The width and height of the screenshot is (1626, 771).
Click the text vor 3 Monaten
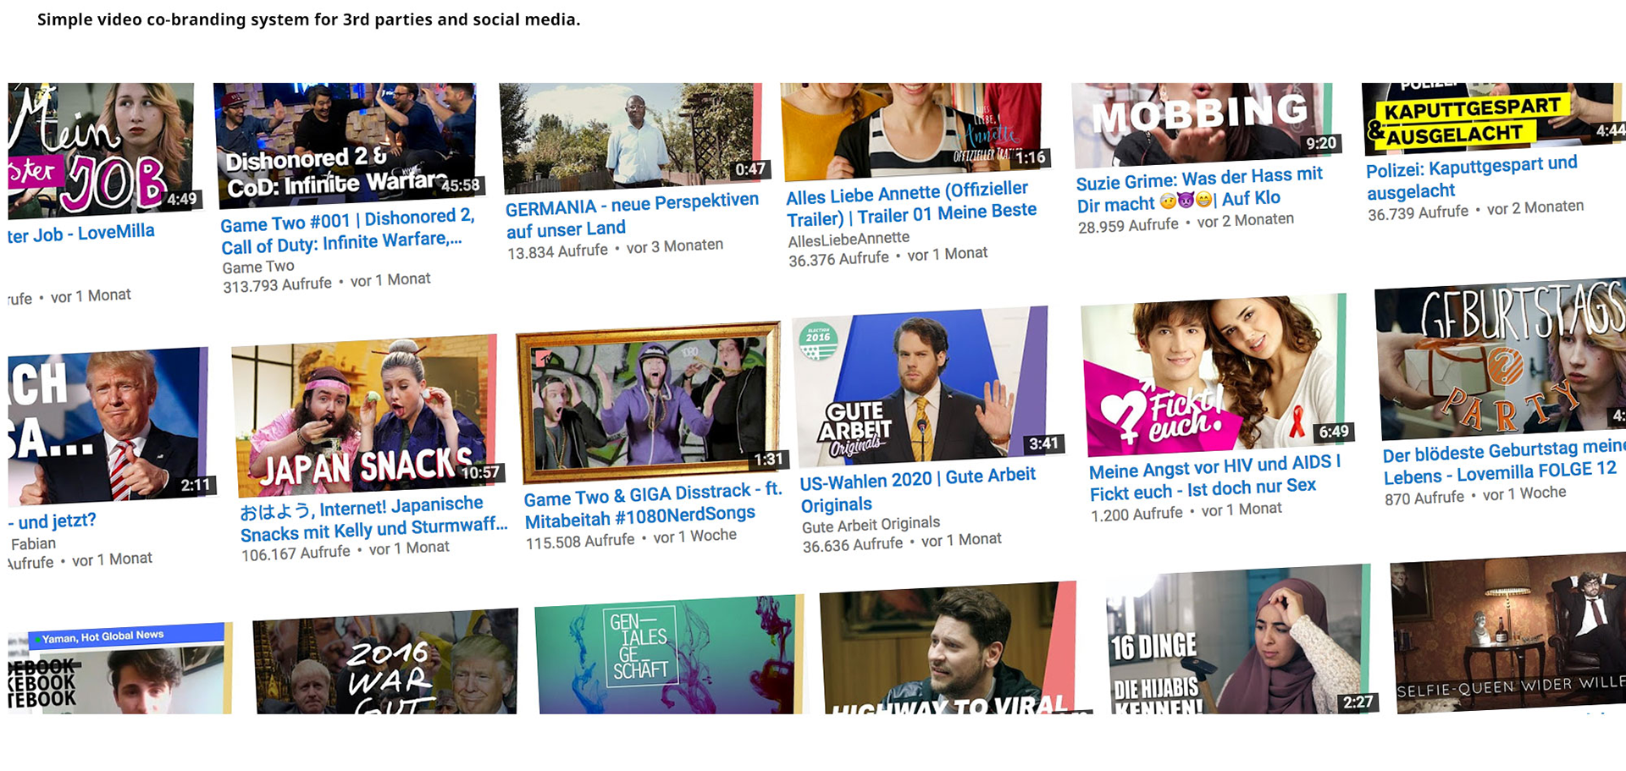(x=675, y=246)
